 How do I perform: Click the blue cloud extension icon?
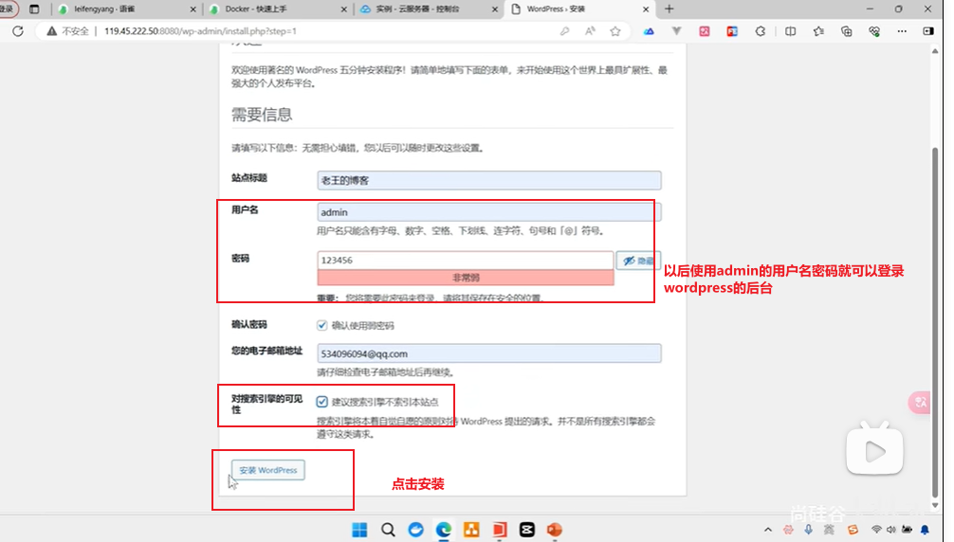pyautogui.click(x=649, y=31)
